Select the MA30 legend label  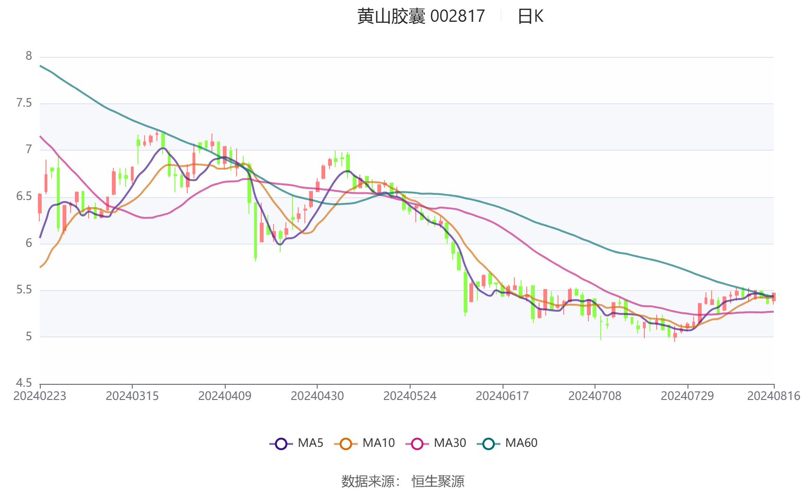450,443
